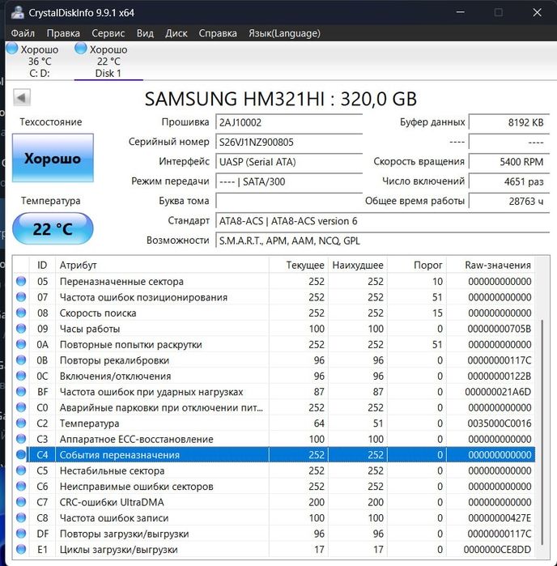Screen dimensions: 557x566
Task: Click the status dot for attribute BF
Action: point(21,391)
